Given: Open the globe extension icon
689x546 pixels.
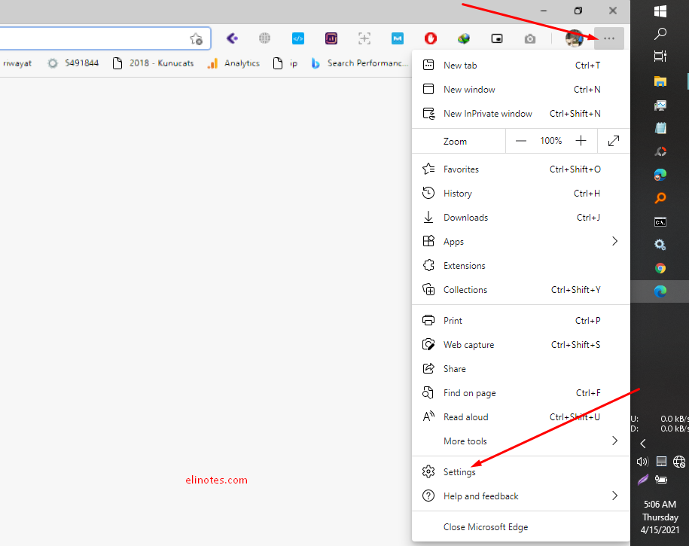Looking at the screenshot, I should click(264, 38).
